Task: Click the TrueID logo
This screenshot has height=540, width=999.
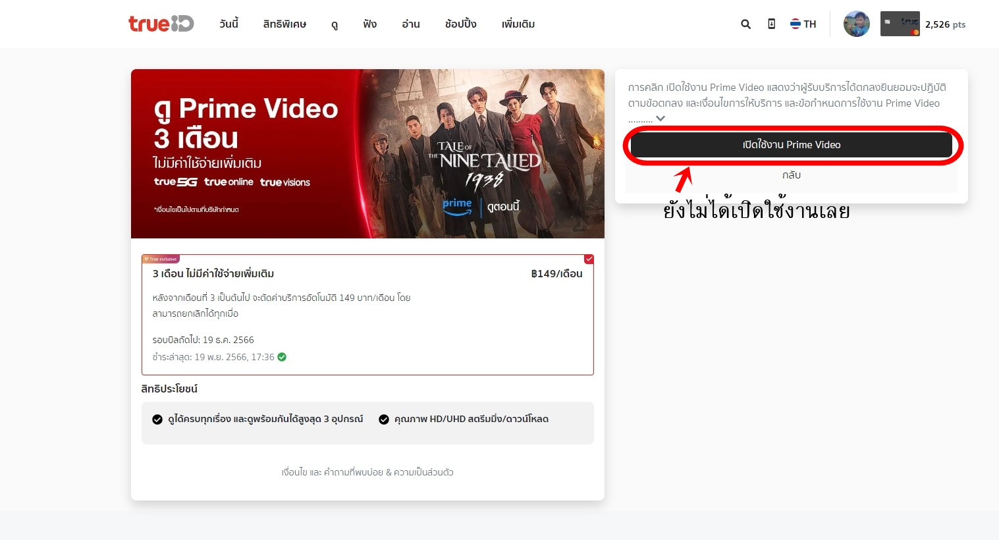Action: click(161, 24)
